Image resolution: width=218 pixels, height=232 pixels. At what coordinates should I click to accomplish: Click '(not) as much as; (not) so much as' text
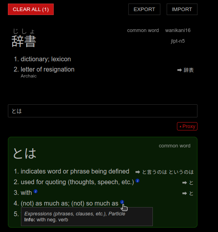(70, 203)
